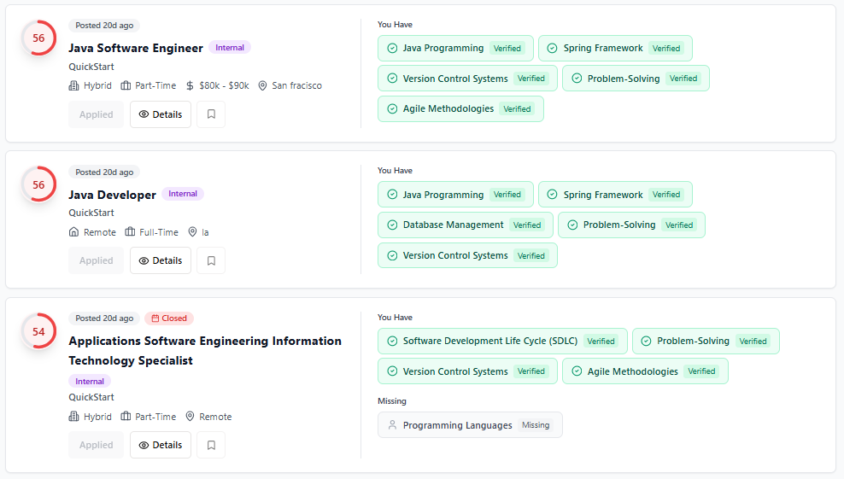The width and height of the screenshot is (844, 479).
Task: View Details of the Java Developer job
Action: (161, 260)
